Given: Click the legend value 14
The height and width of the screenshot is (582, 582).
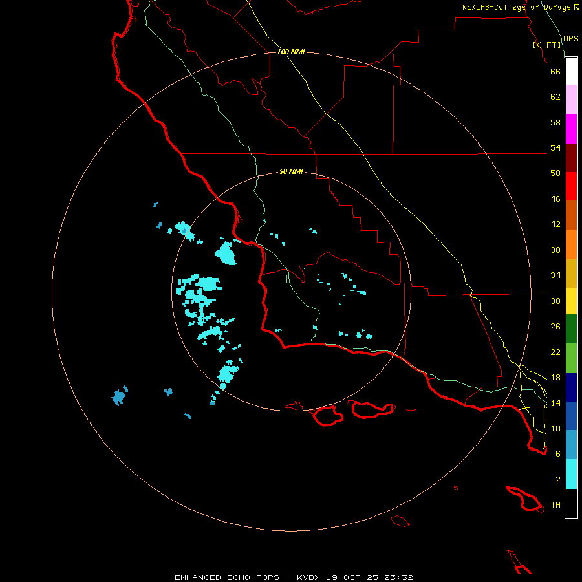Looking at the screenshot, I should [555, 403].
